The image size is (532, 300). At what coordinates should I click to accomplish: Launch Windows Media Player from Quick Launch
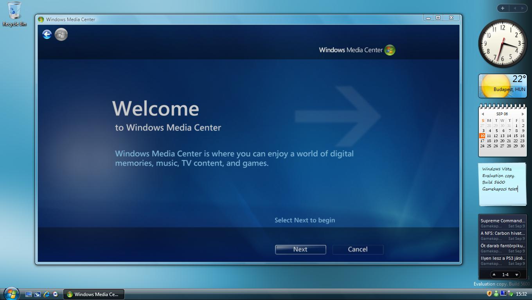(x=56, y=294)
